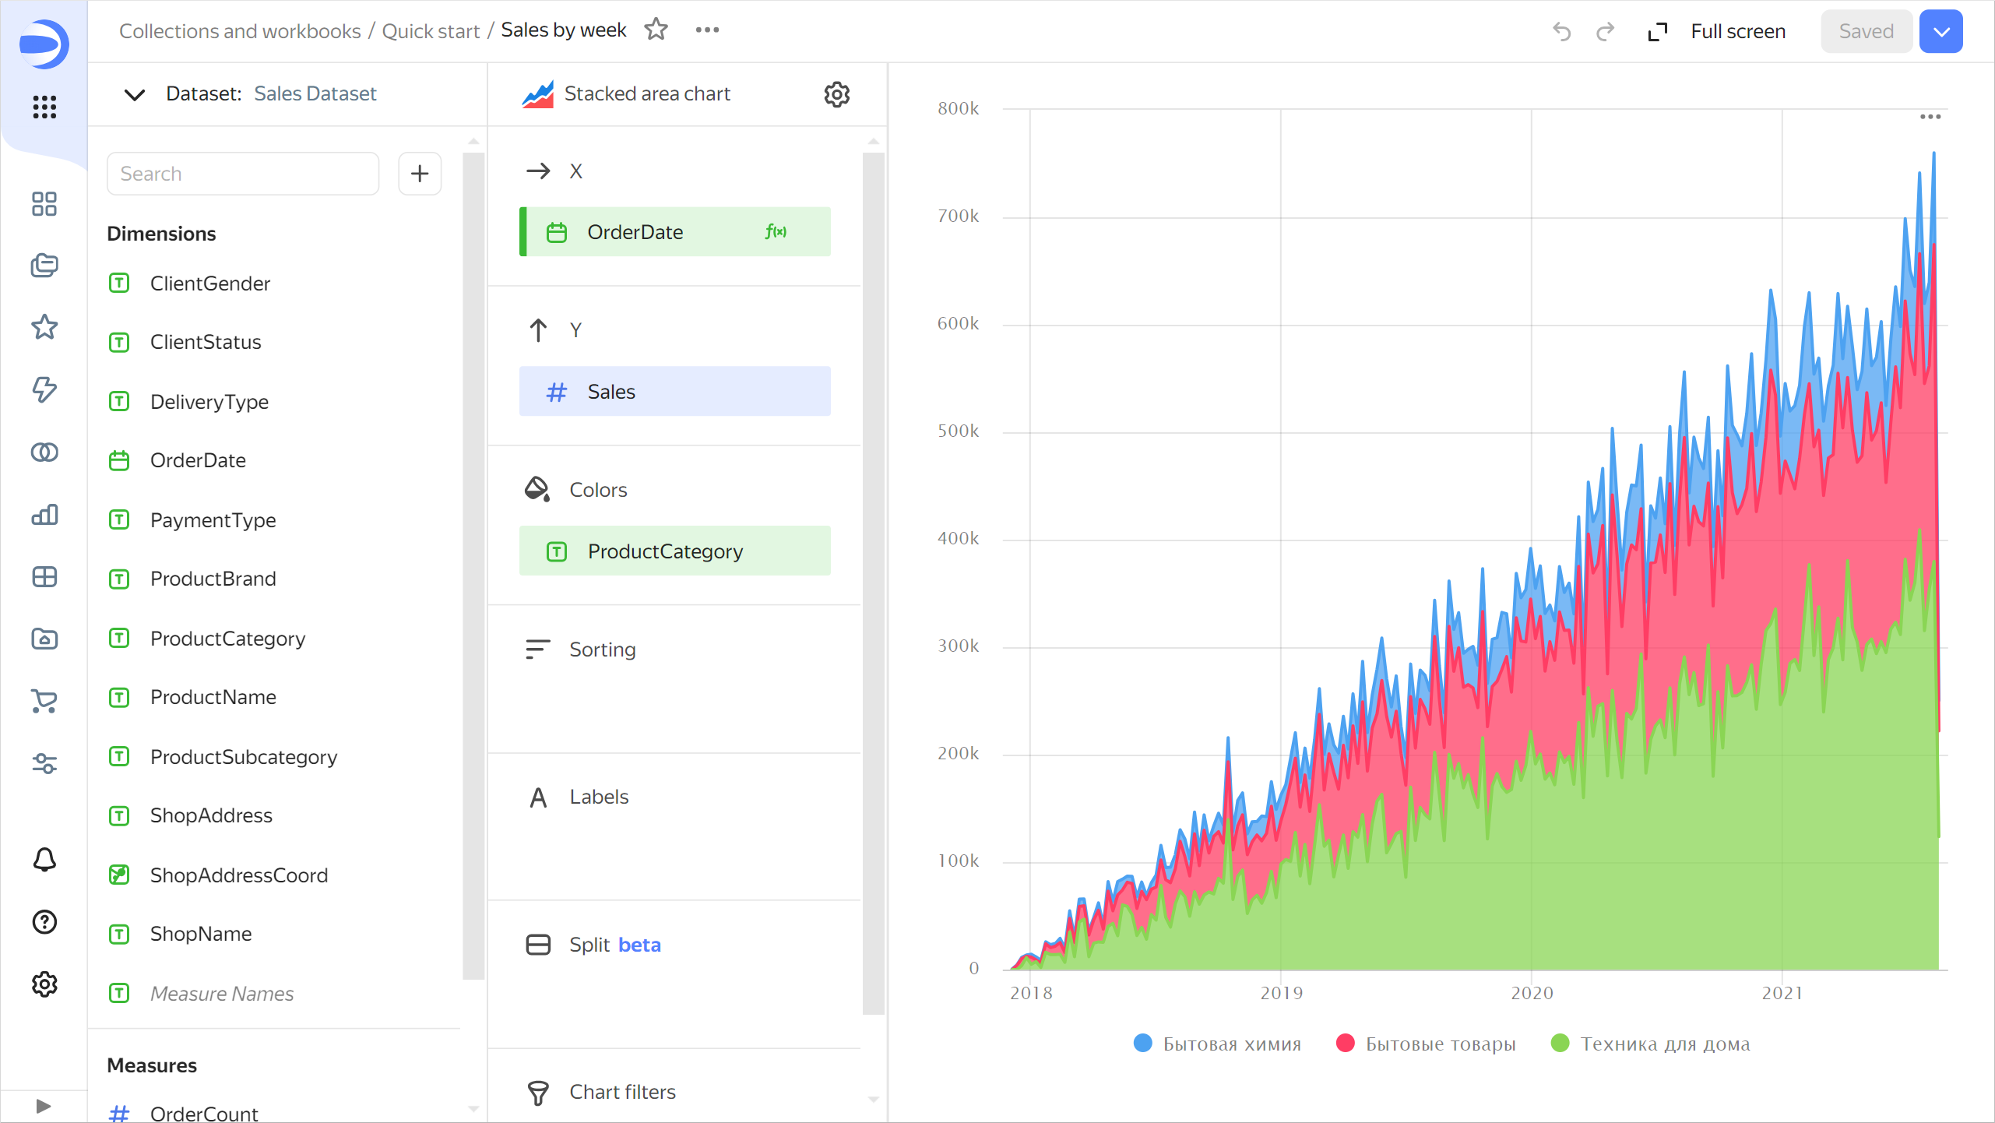Open Stacked area chart type selector
1995x1123 pixels.
(x=646, y=94)
